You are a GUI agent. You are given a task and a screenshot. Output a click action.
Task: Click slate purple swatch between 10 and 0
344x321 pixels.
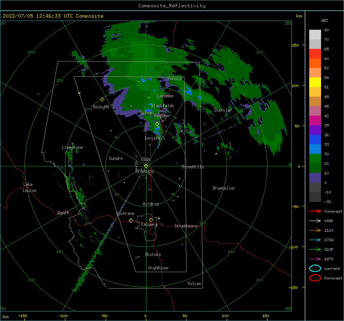click(315, 178)
